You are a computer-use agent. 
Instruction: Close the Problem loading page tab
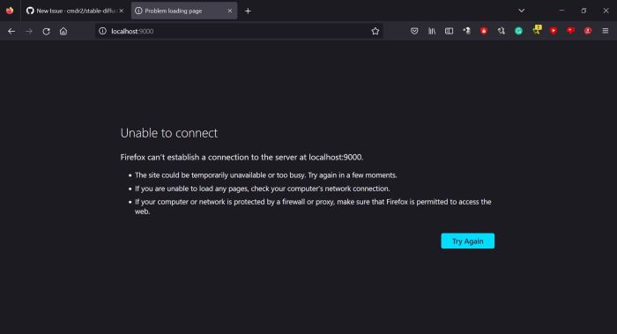230,11
